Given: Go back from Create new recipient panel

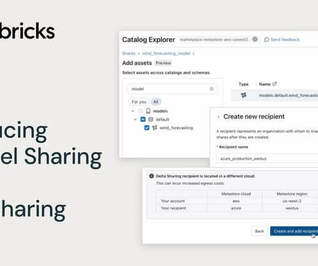Looking at the screenshot, I should pyautogui.click(x=219, y=117).
